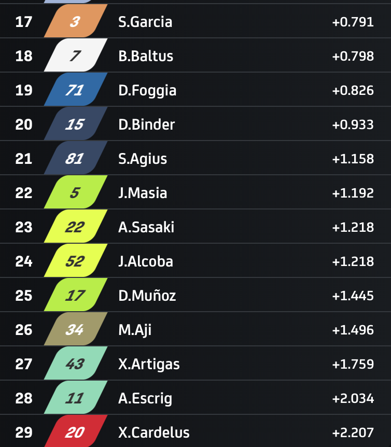This screenshot has width=391, height=447.
Task: Click the orange number 3 badge
Action: 75,22
